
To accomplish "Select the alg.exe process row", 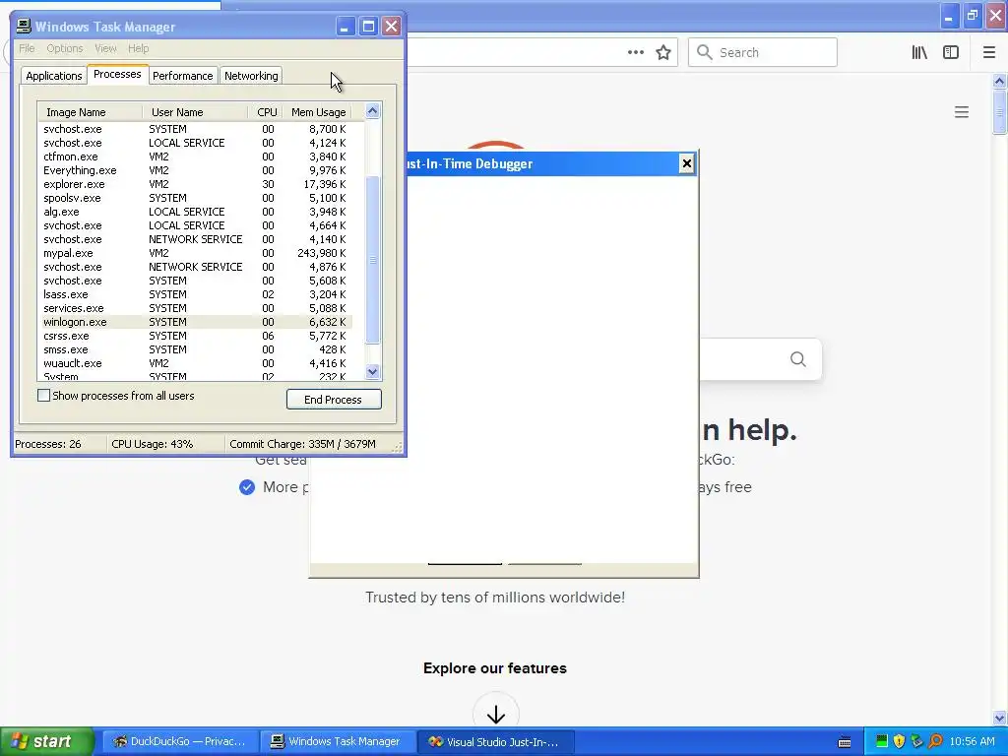I will 196,212.
